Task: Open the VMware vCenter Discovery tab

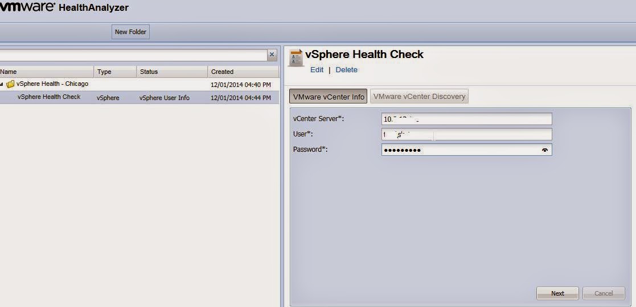Action: (420, 97)
